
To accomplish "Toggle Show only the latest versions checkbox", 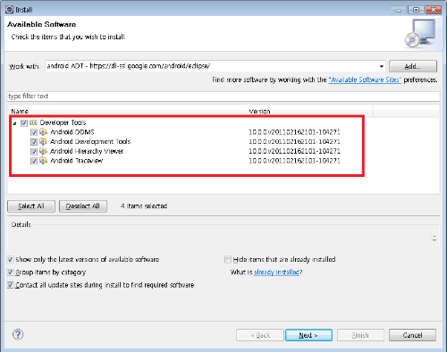I will 11,259.
